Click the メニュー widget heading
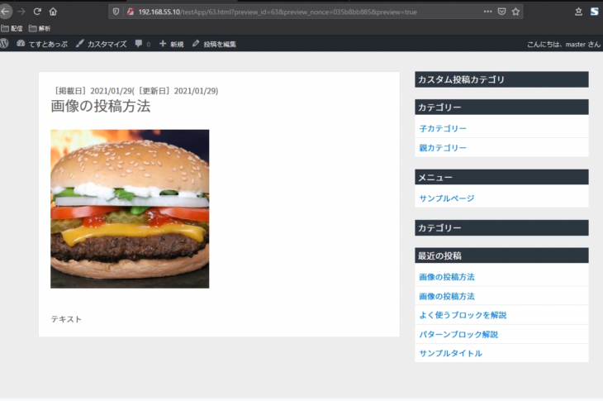This screenshot has height=401, width=603. pos(501,177)
